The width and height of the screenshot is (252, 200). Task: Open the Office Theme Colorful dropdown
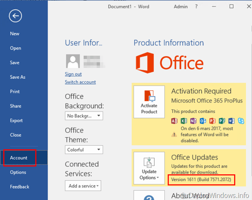[84, 150]
